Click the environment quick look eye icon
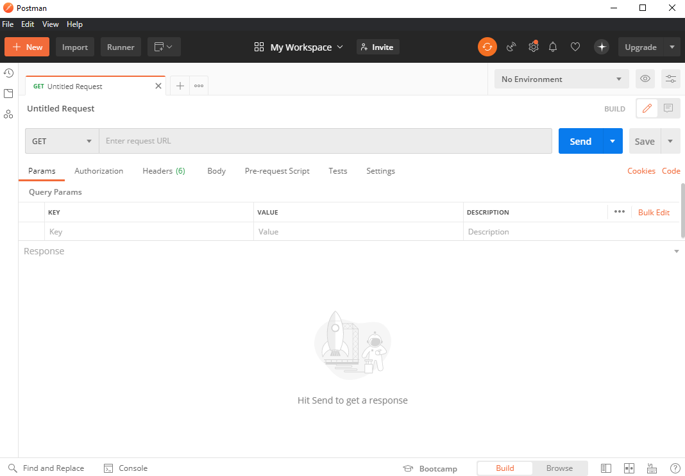 (x=645, y=79)
